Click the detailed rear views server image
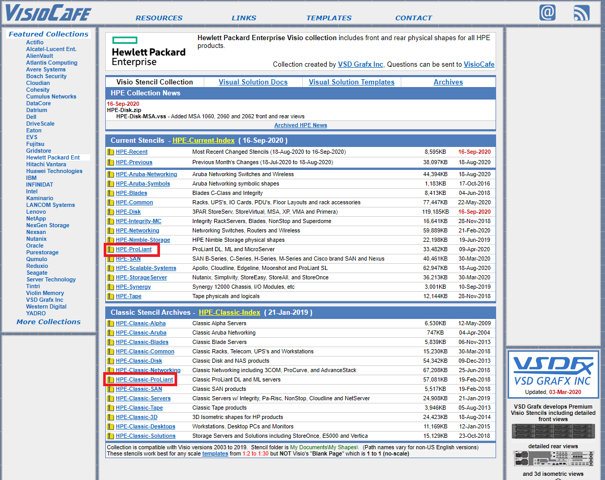The width and height of the screenshot is (605, 480). (x=553, y=459)
